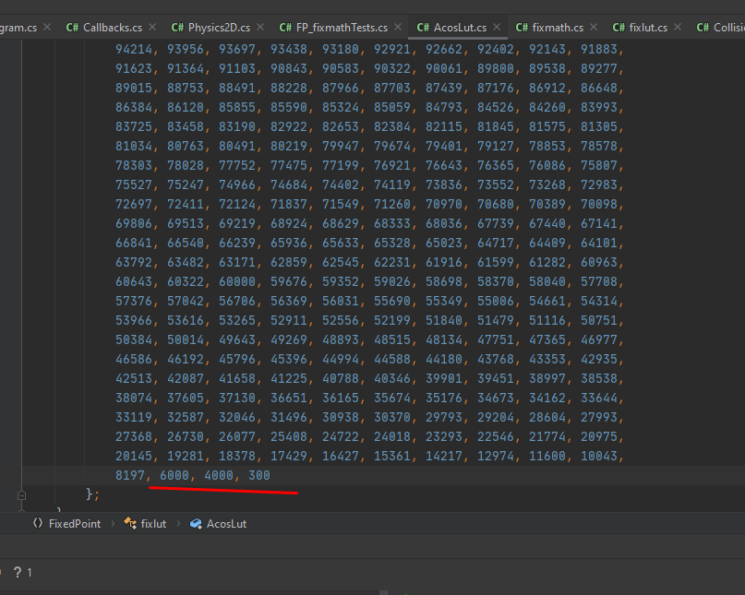Click the value 10043 in the array
The image size is (745, 595).
pos(599,456)
